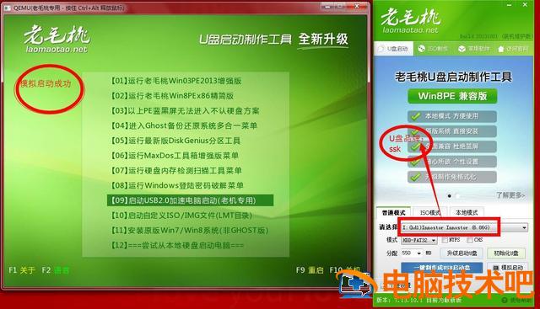Expand the 分配 size dropdown

[x=412, y=253]
